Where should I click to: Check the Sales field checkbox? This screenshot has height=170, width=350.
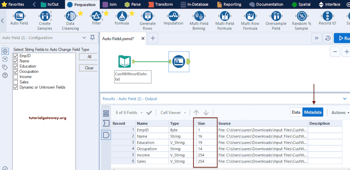(x=16, y=82)
